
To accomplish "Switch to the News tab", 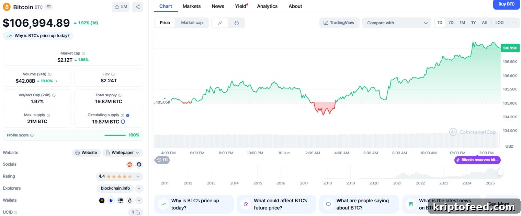I will point(218,6).
